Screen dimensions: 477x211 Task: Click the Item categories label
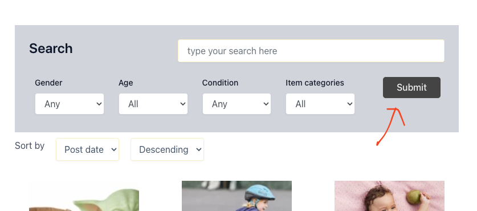315,83
